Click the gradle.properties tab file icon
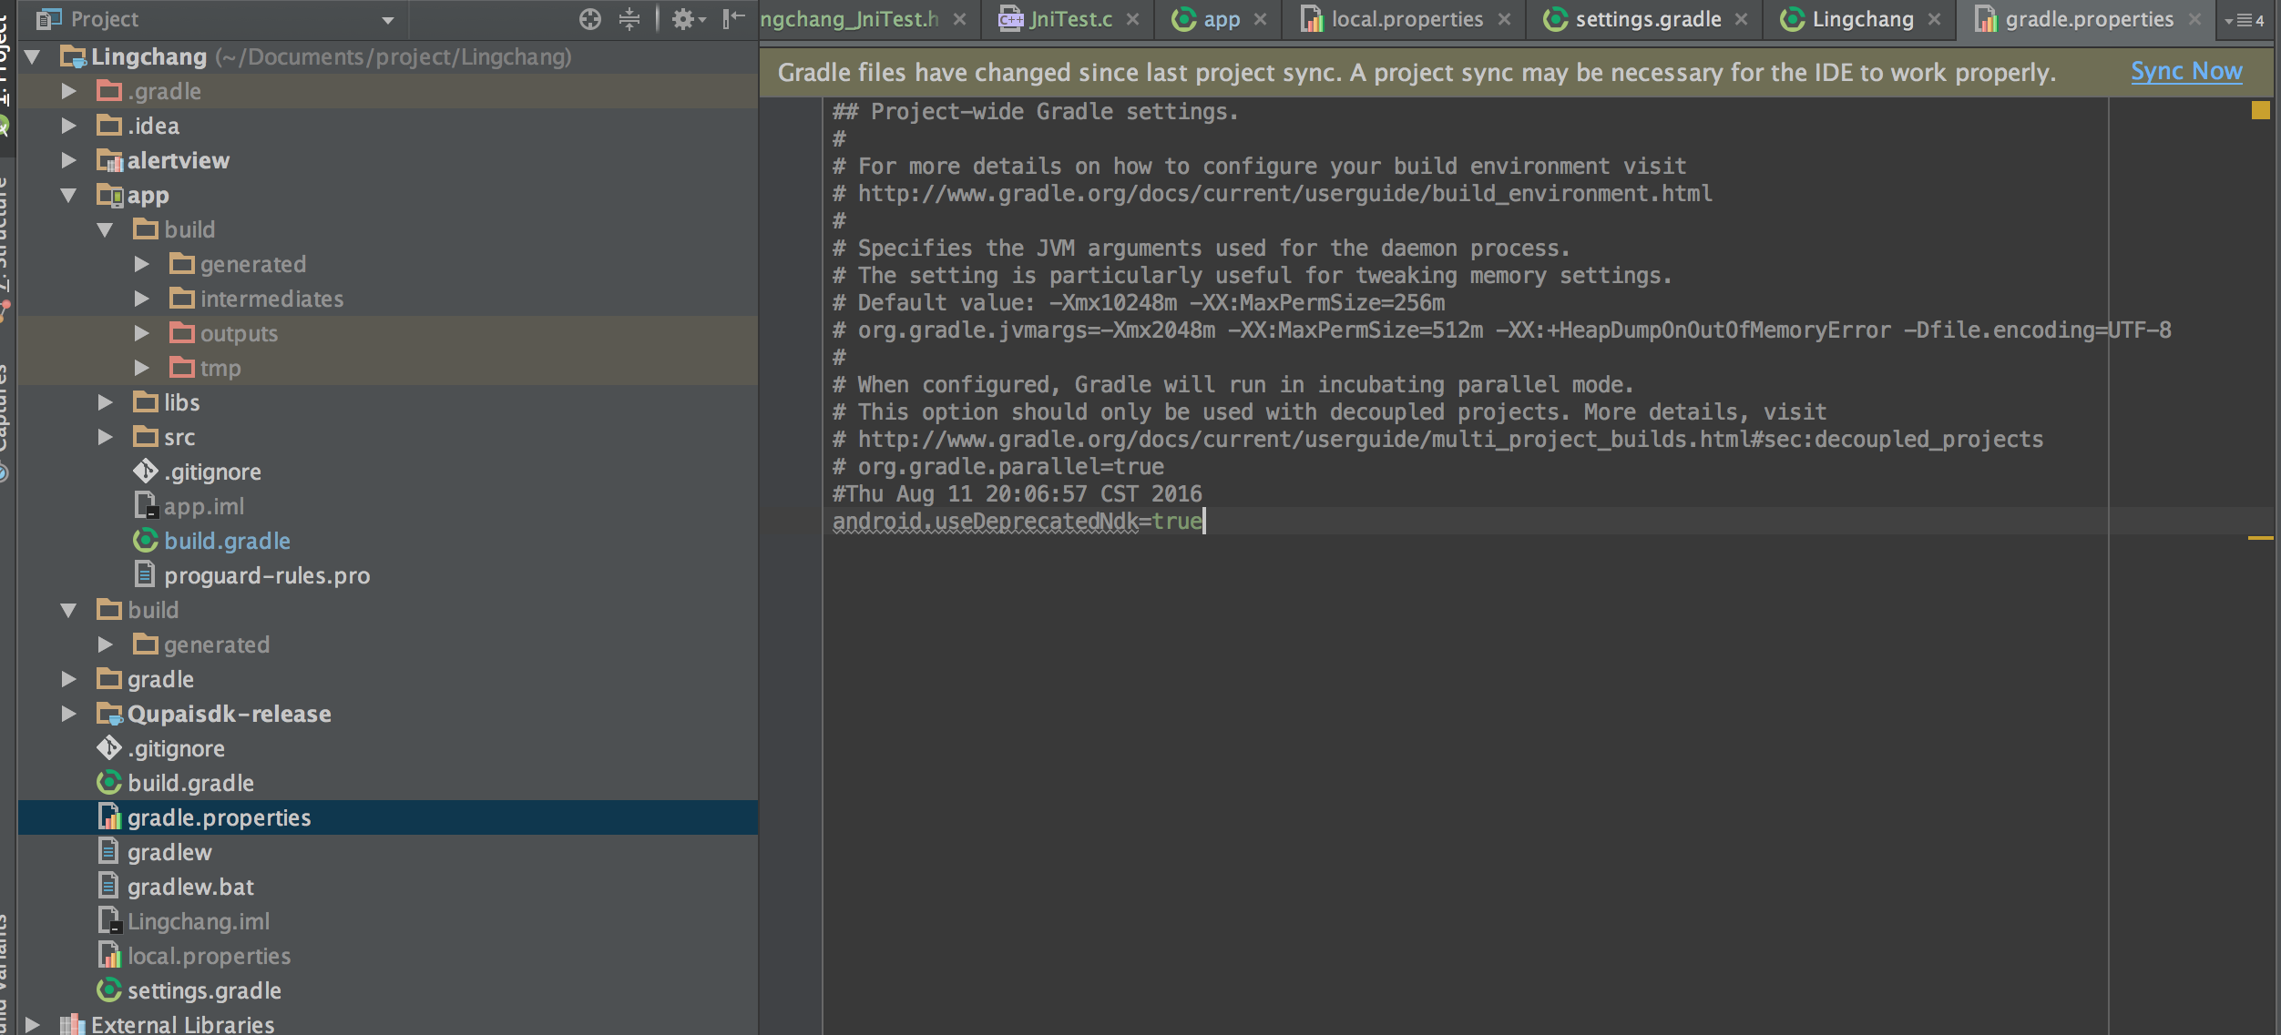 1986,19
